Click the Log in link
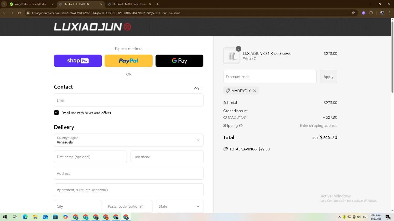This screenshot has width=394, height=221. click(x=198, y=87)
